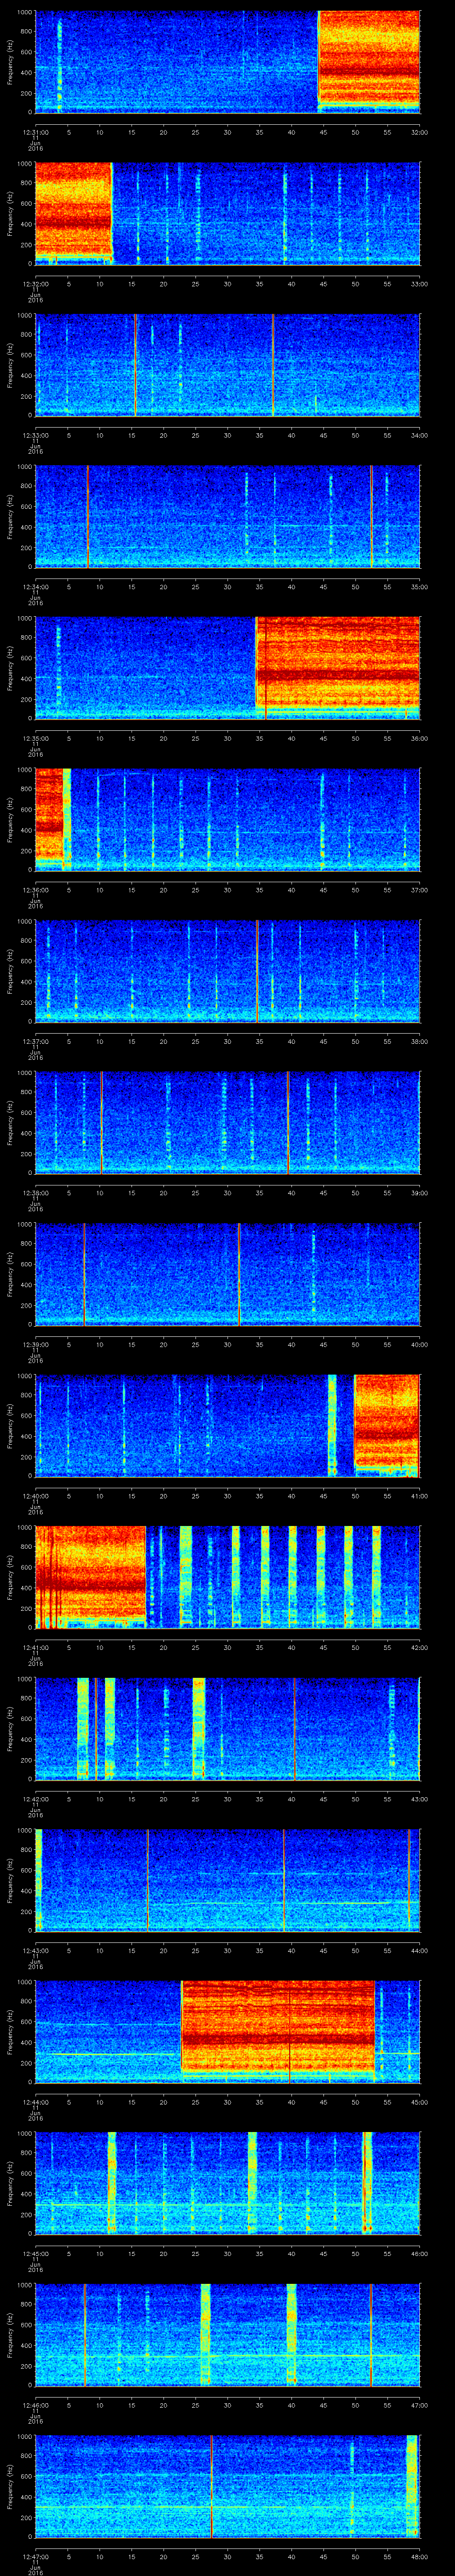The height and width of the screenshot is (2576, 455).
Task: Click the 12:38:00 start time label below the eighth spectrogram
Action: pyautogui.click(x=35, y=1192)
